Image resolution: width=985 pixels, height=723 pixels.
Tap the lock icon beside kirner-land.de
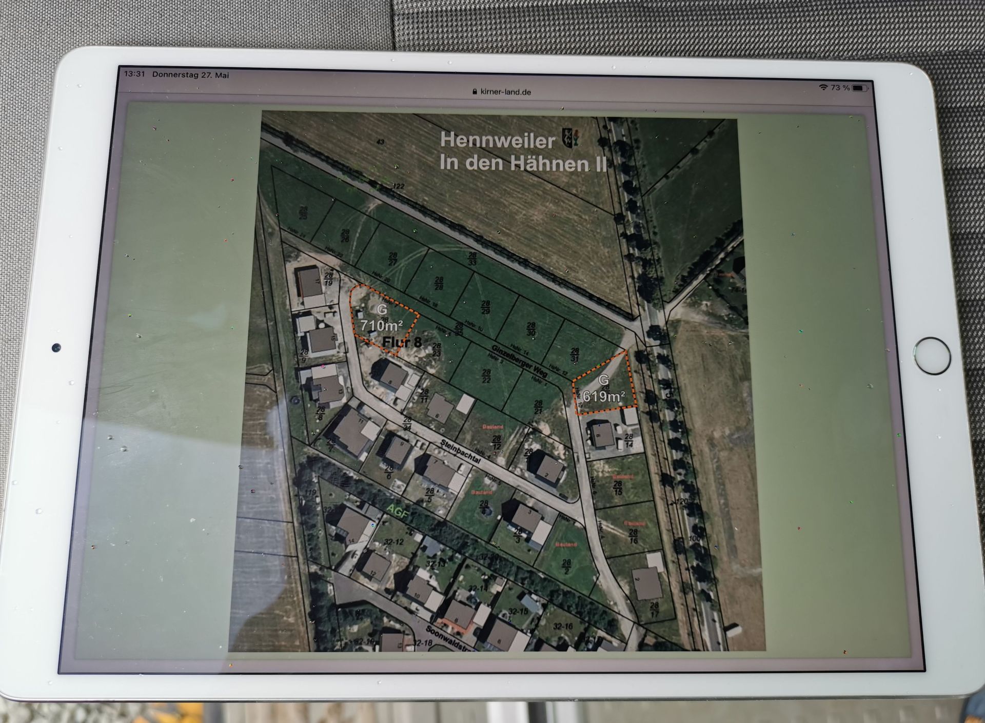[x=475, y=92]
